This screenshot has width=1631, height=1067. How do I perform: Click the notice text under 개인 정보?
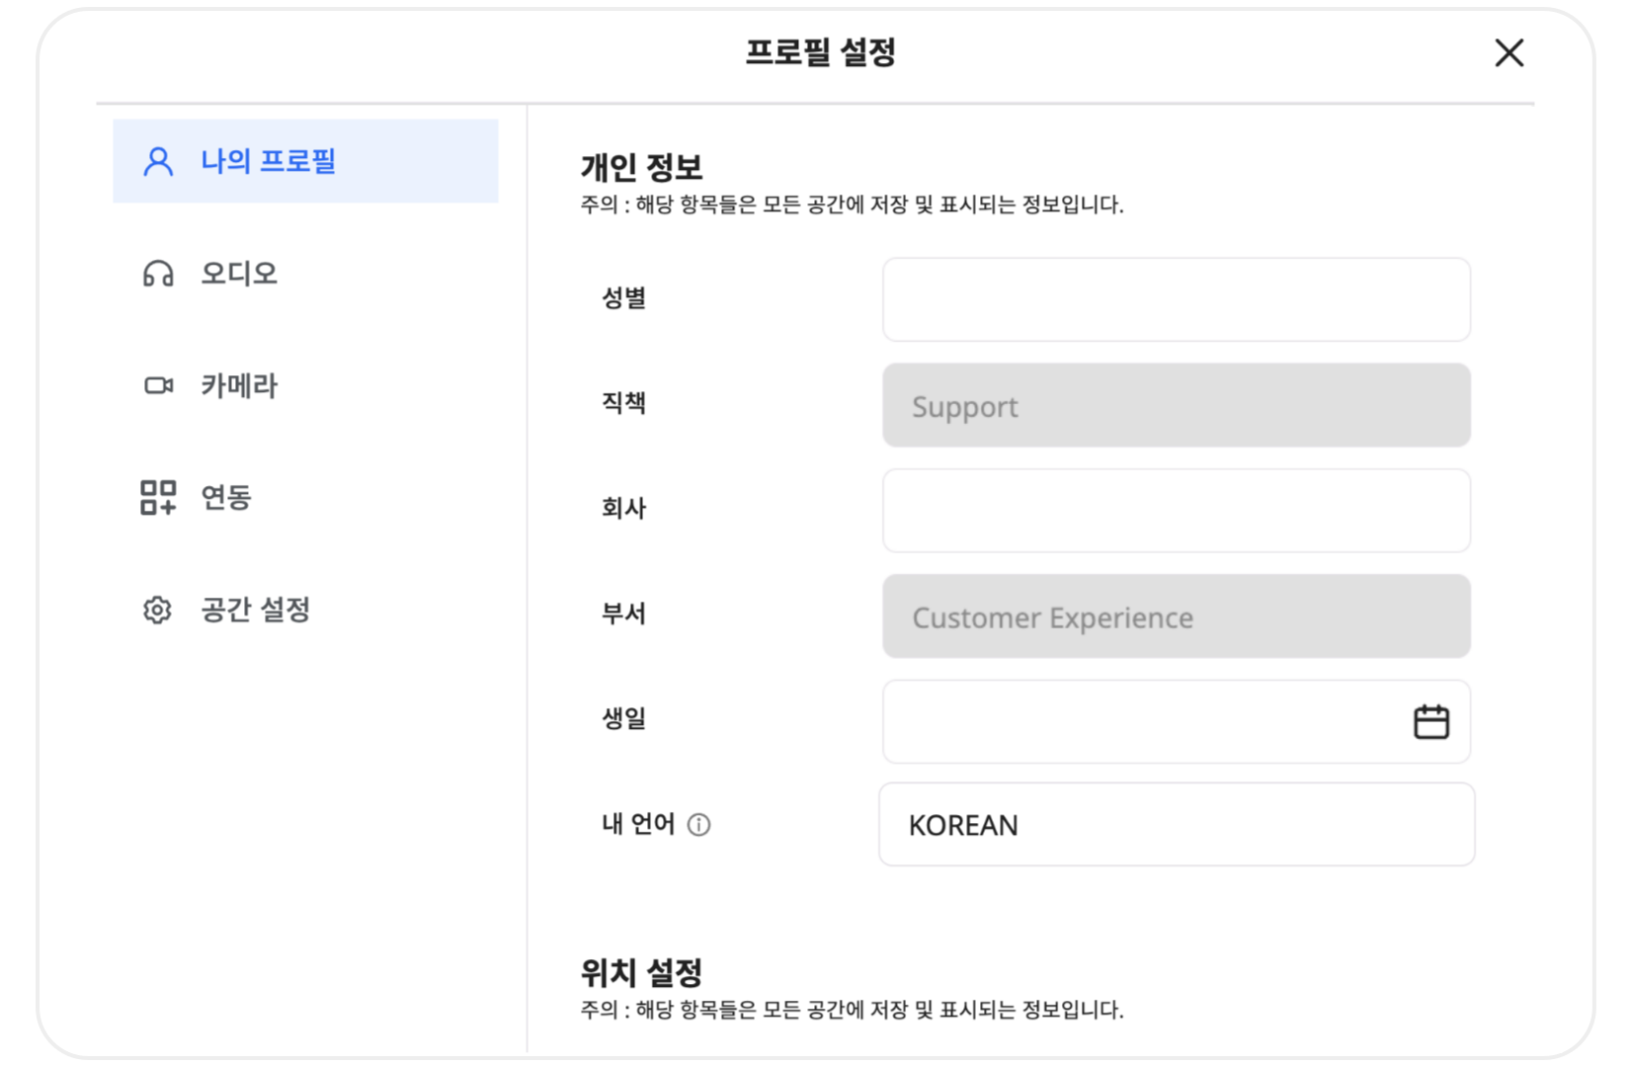coord(852,205)
